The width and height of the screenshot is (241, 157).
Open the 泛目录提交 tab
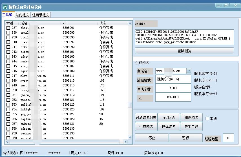(41, 15)
